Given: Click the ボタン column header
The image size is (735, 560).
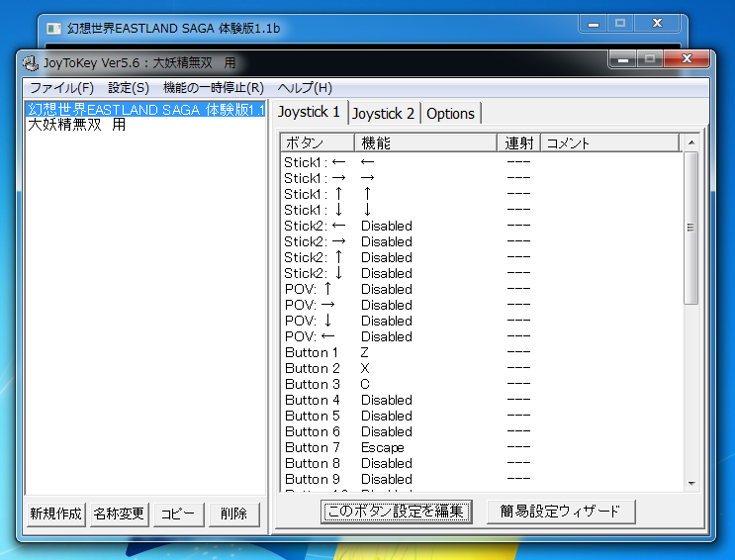Looking at the screenshot, I should tap(318, 143).
